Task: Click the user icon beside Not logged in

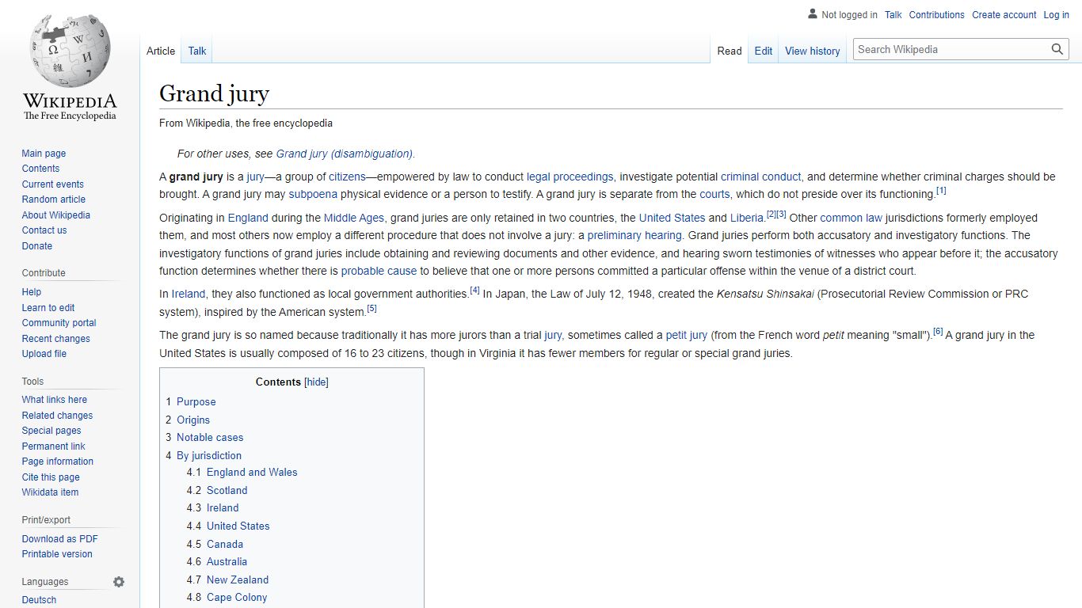Action: 813,14
